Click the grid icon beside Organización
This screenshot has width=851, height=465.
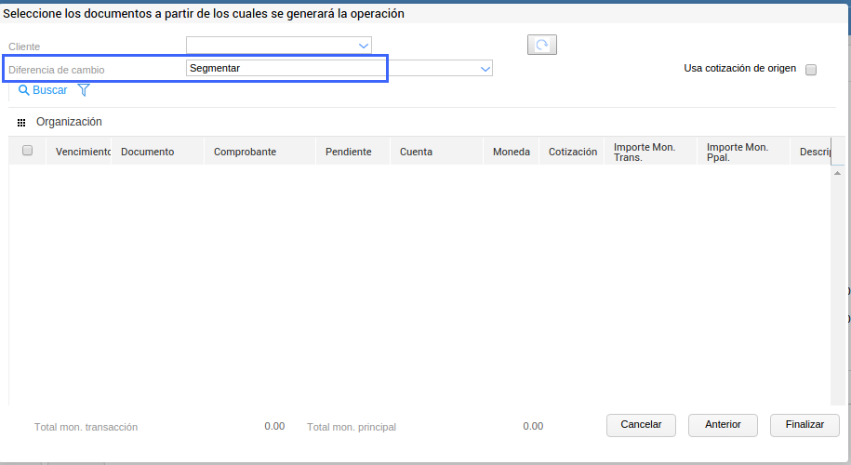21,123
